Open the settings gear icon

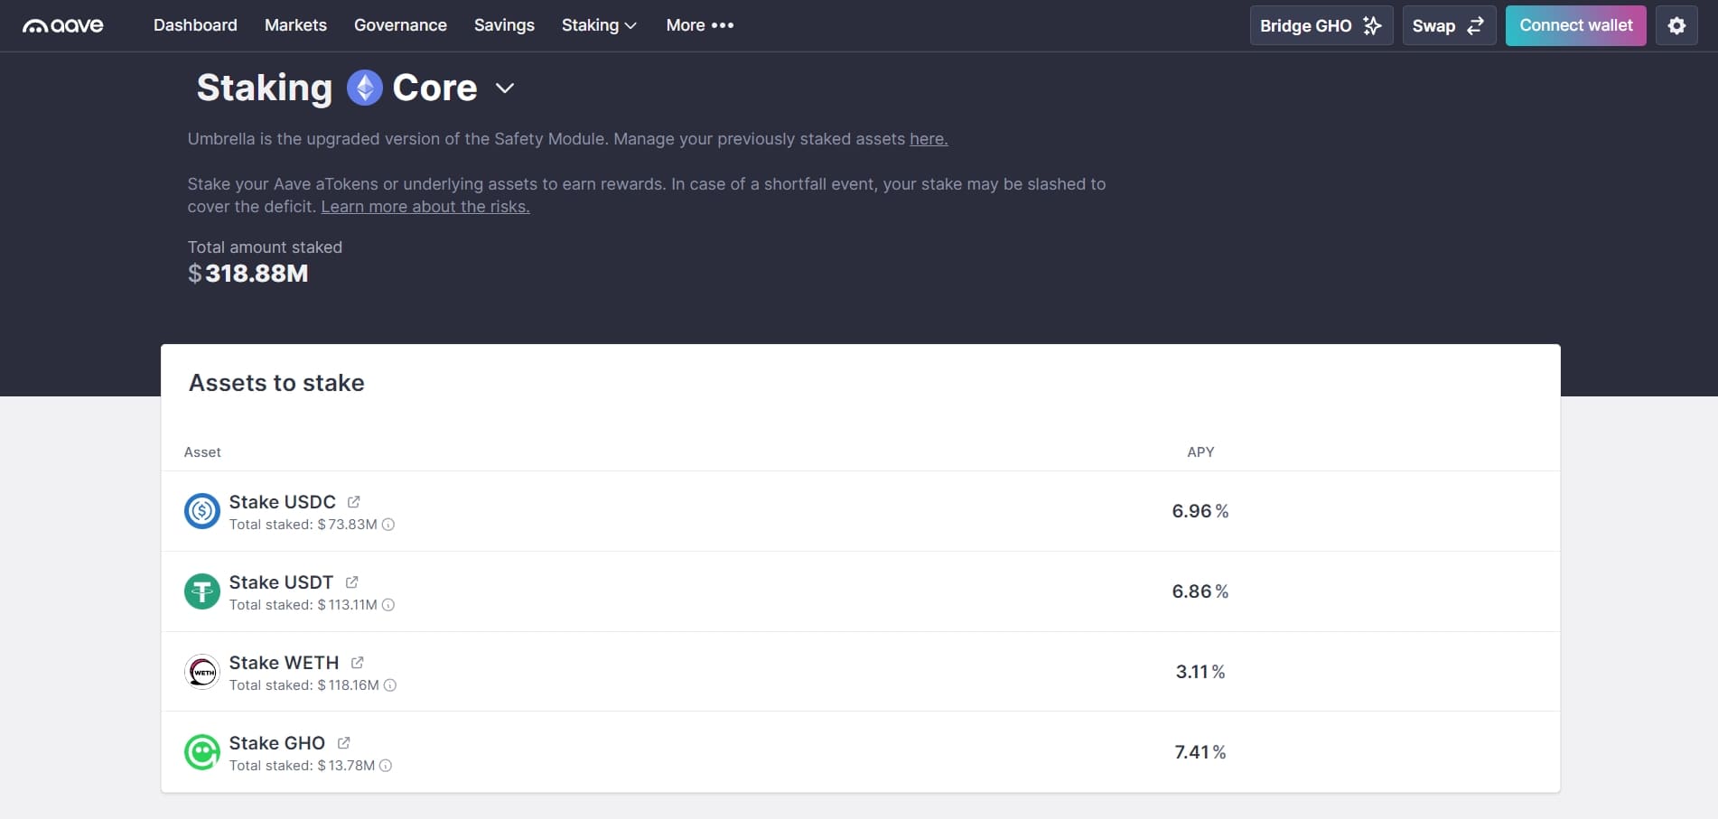(1676, 25)
